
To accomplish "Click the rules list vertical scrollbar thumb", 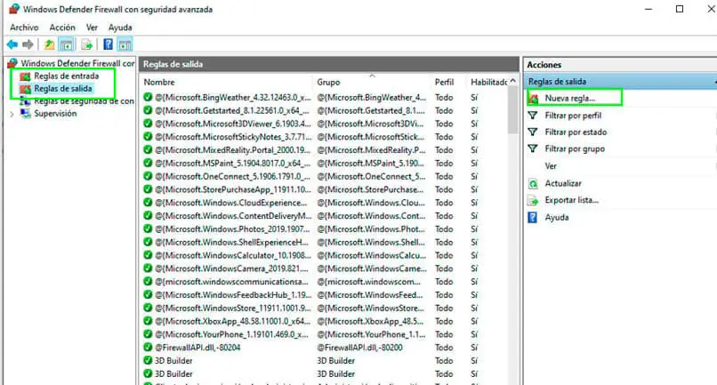I will 513,109.
